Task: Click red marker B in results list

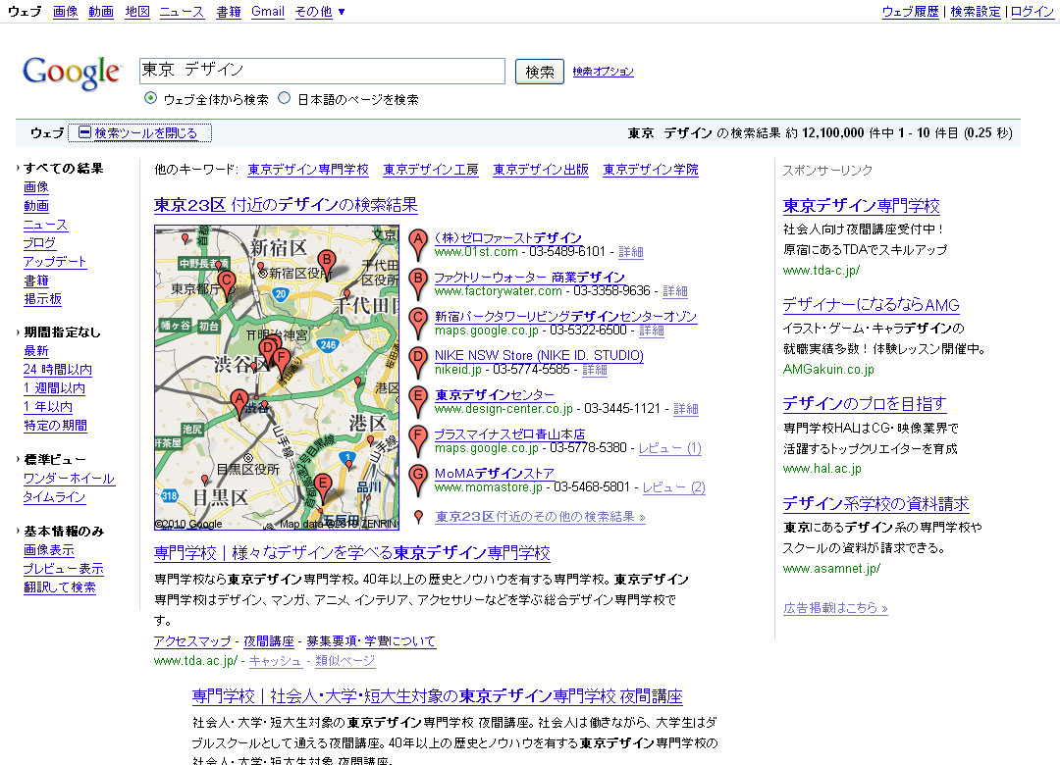Action: tap(418, 281)
